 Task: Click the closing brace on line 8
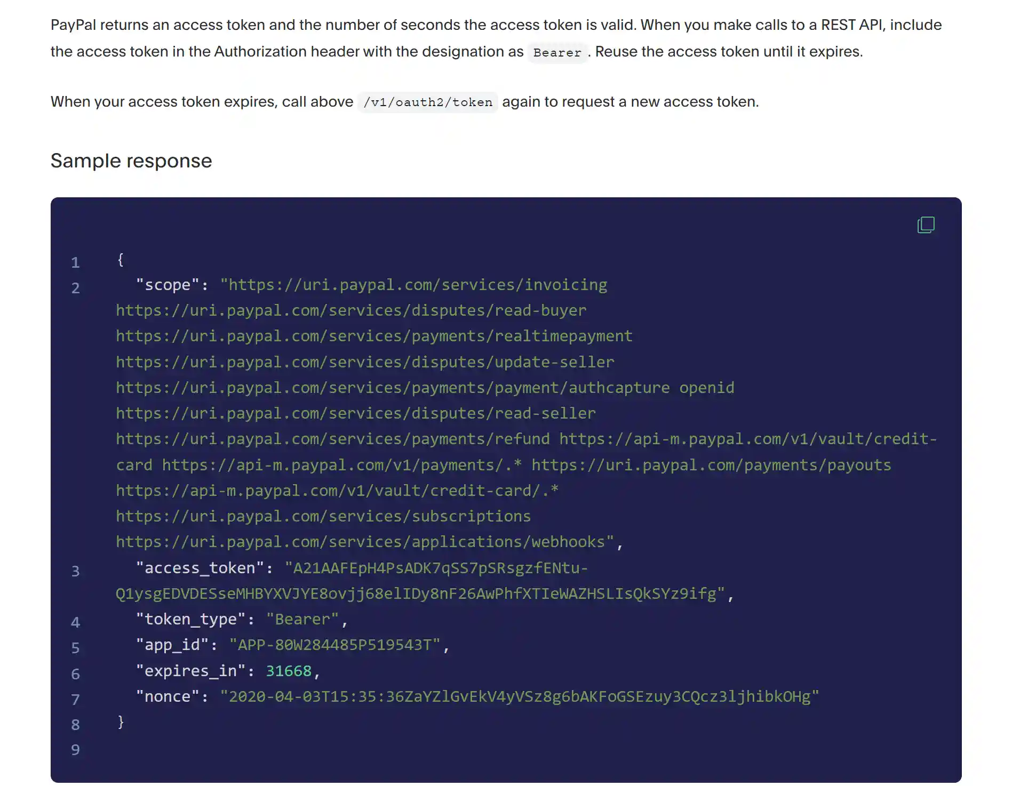point(121,722)
